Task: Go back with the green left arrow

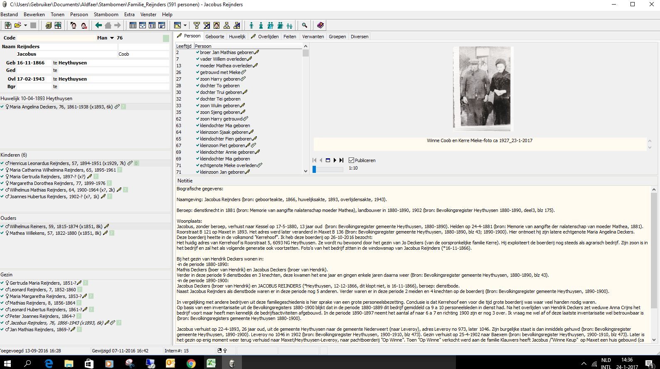Action: click(99, 25)
